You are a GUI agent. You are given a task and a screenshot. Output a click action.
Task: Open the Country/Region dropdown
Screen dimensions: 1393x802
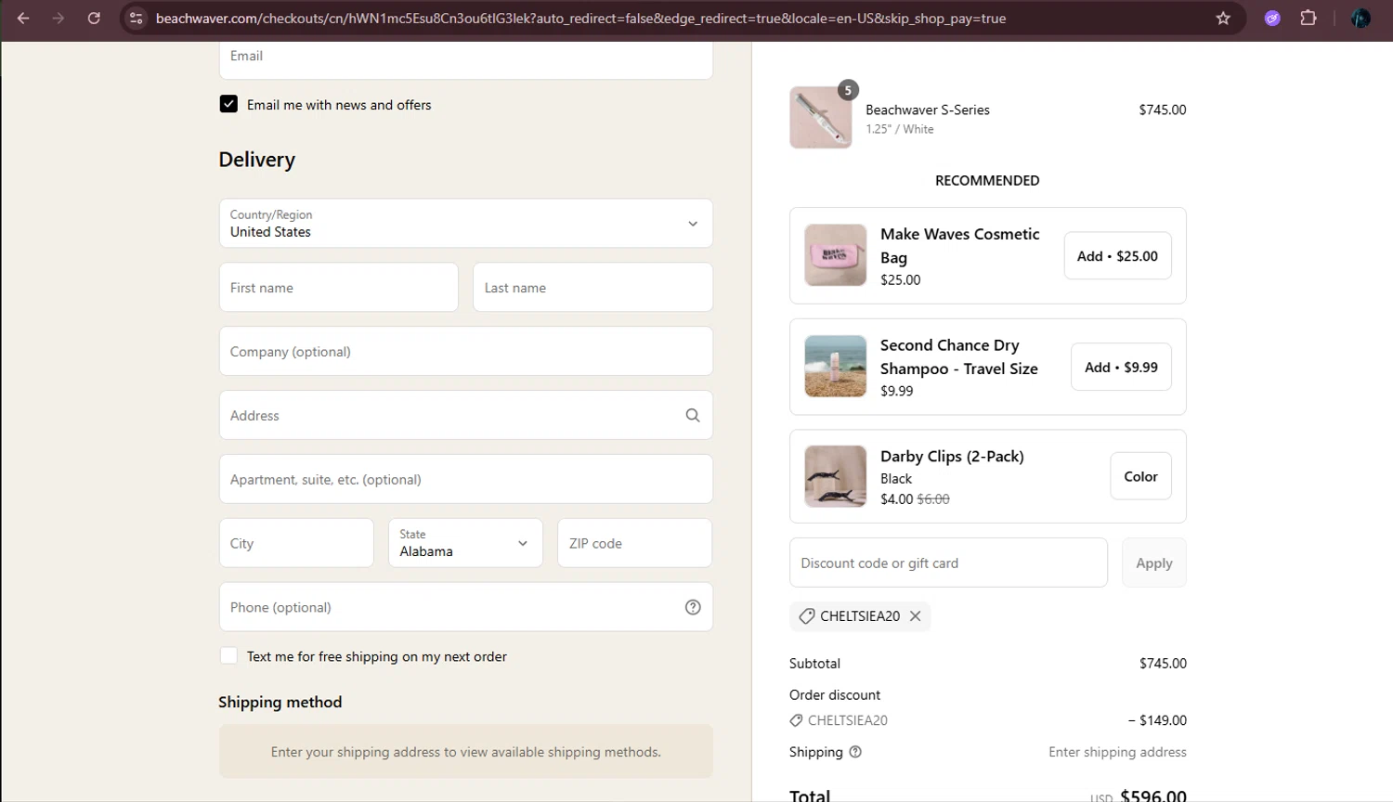[x=466, y=223]
